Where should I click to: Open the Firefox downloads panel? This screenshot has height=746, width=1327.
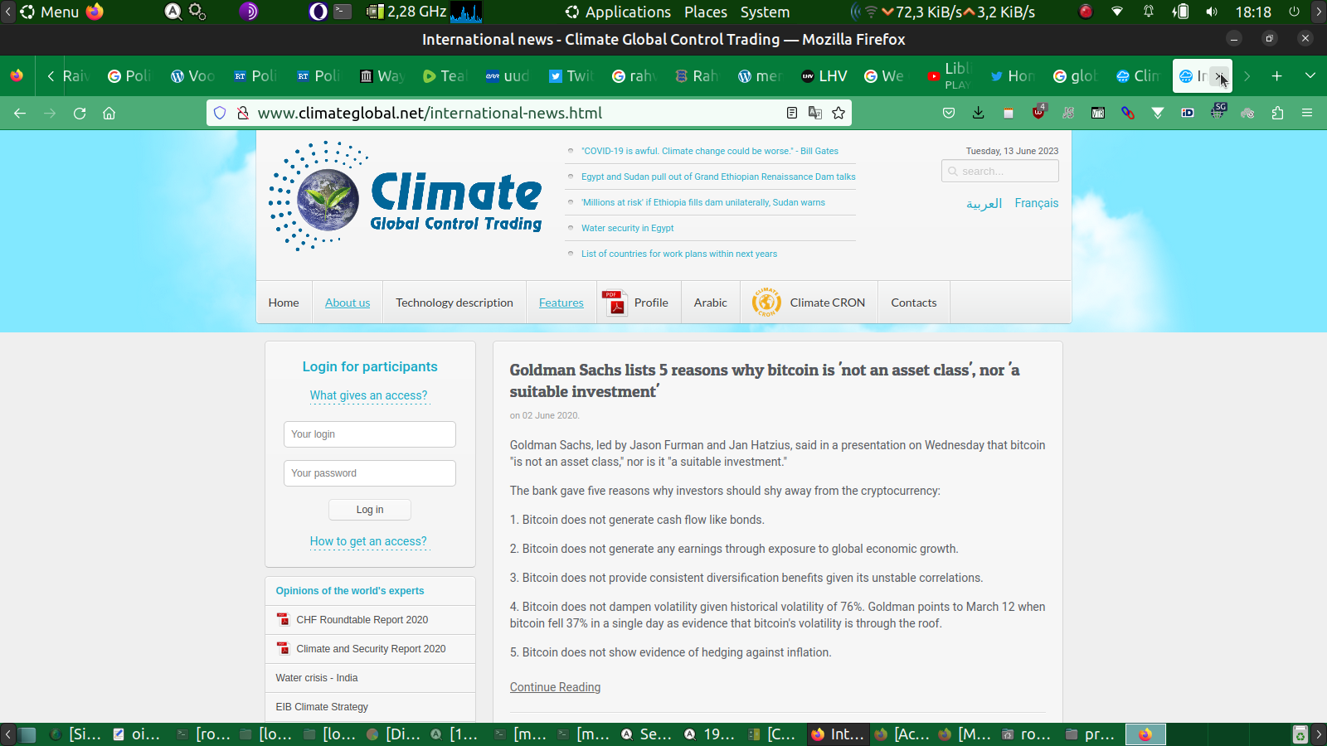pyautogui.click(x=979, y=113)
